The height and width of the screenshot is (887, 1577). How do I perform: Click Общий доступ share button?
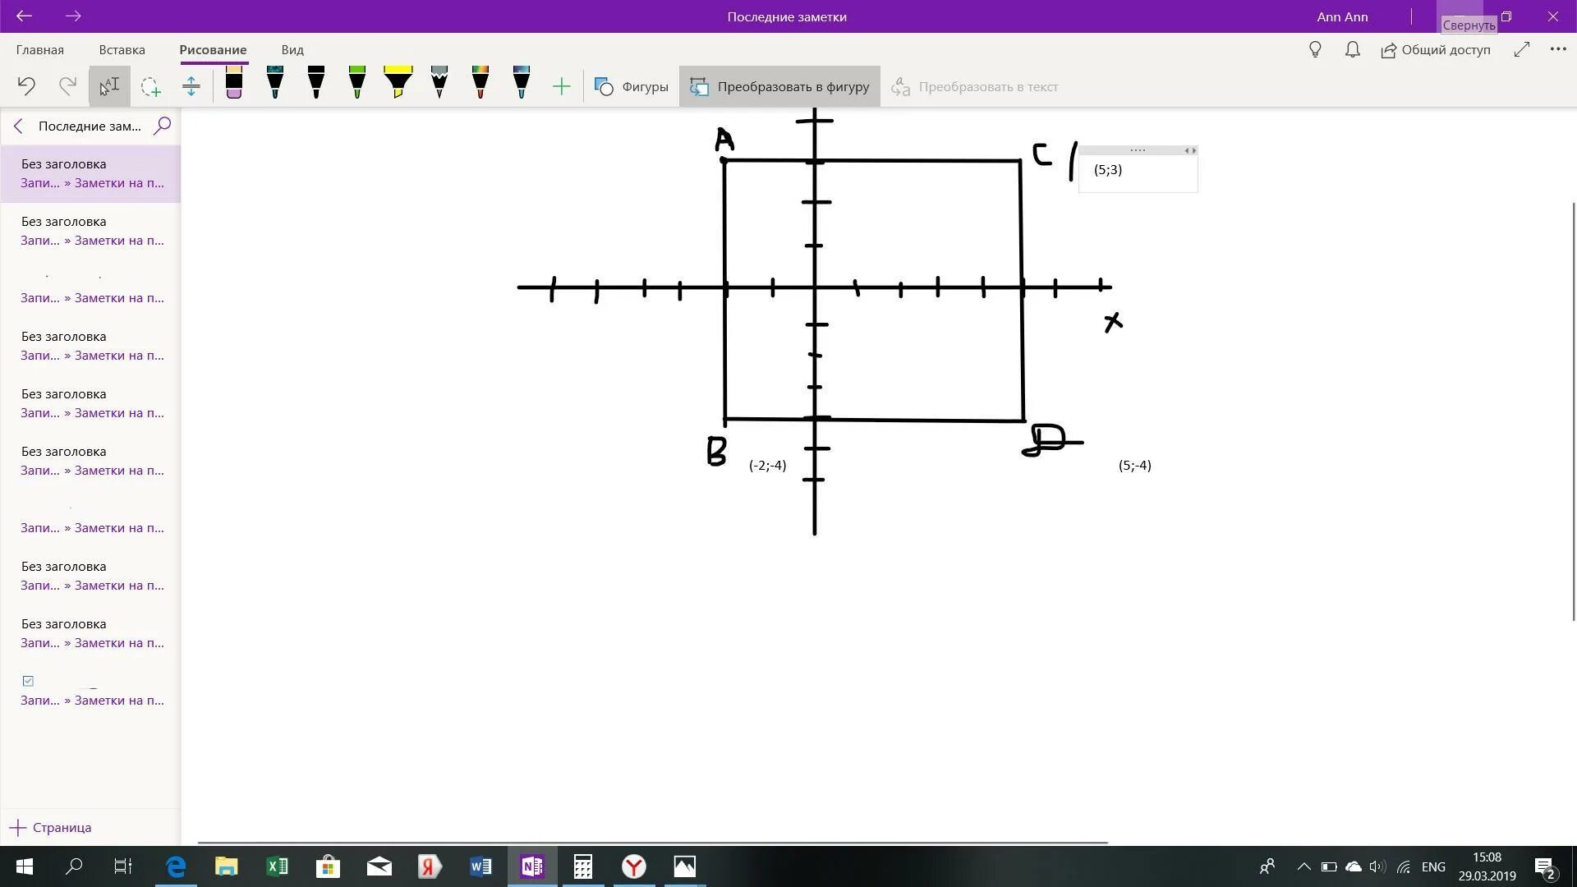pyautogui.click(x=1436, y=49)
